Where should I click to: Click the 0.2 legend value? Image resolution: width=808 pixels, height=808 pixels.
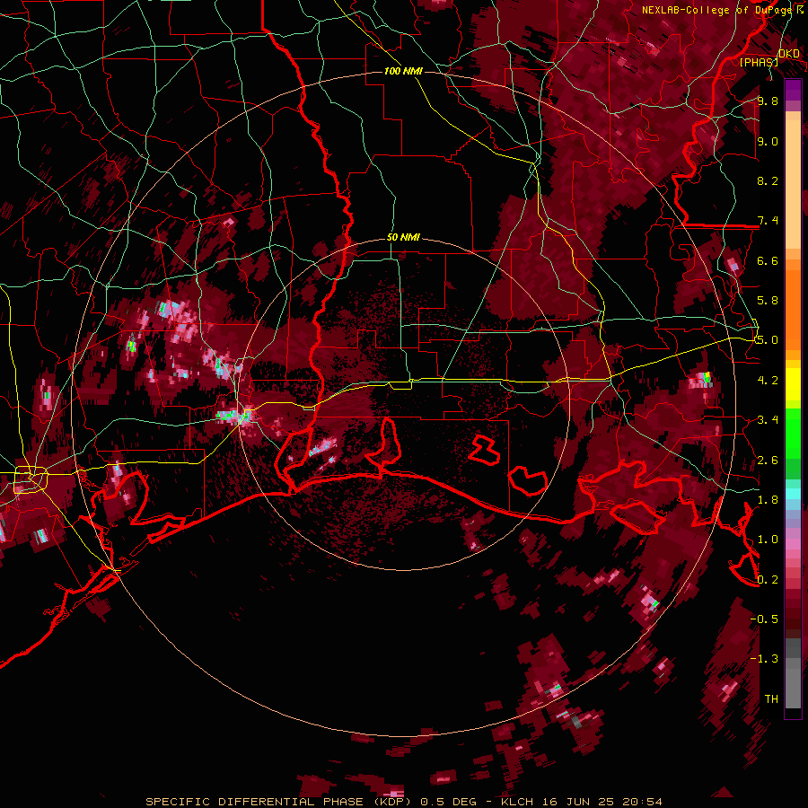click(768, 579)
